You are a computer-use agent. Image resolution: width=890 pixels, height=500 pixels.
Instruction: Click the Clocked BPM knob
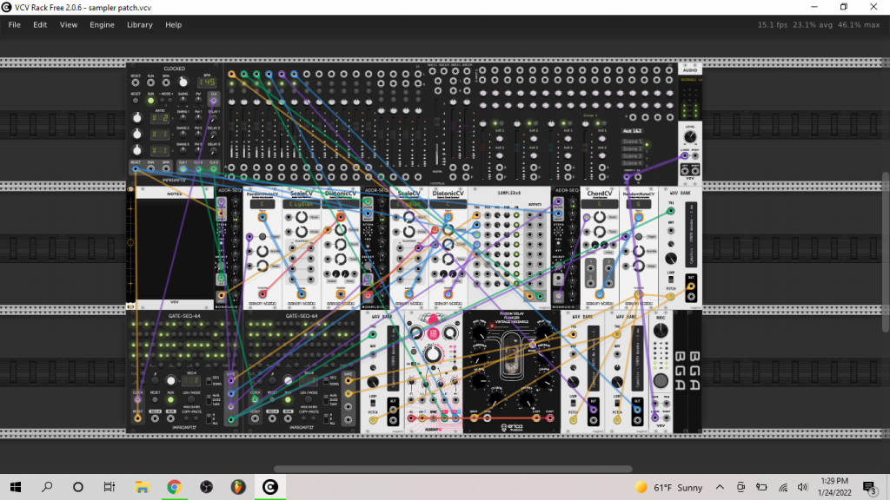click(x=183, y=82)
